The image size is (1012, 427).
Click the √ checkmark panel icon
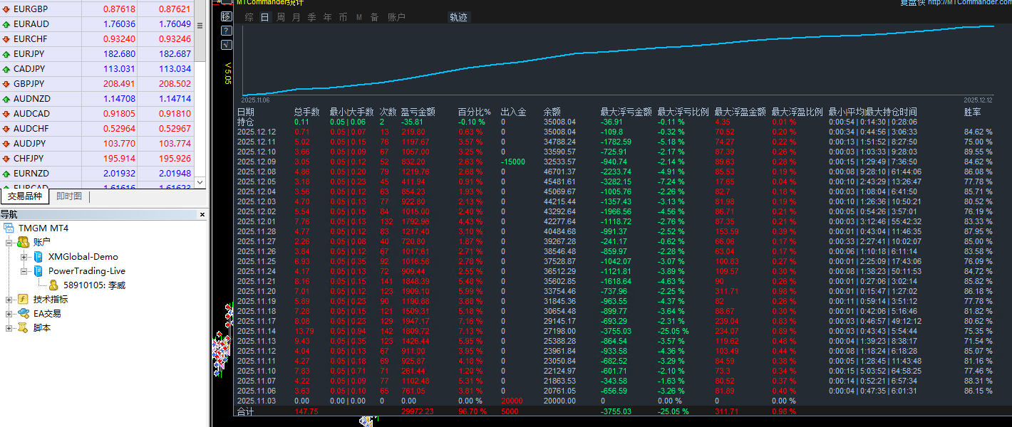[x=226, y=44]
